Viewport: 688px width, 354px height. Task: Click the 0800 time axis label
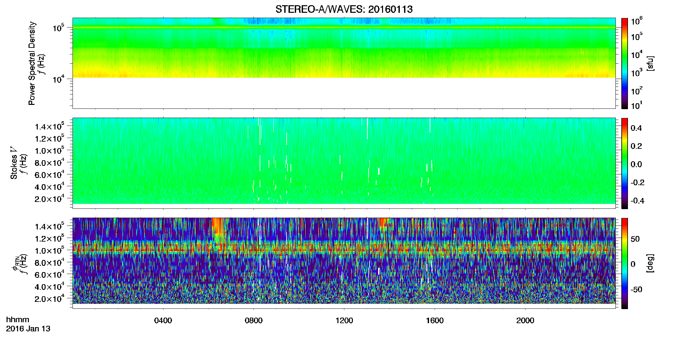[253, 320]
